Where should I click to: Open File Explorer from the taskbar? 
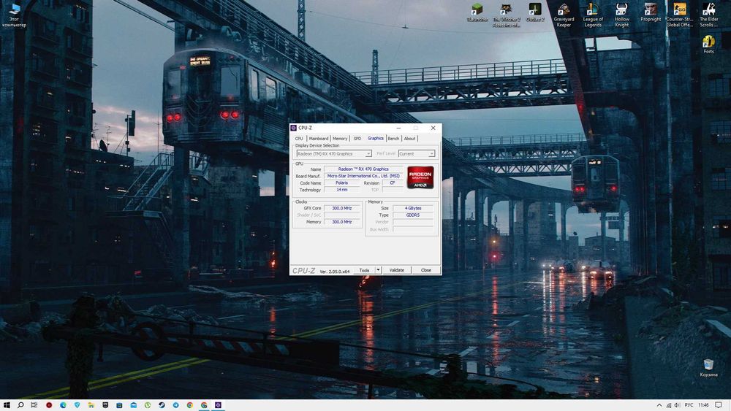click(x=91, y=405)
